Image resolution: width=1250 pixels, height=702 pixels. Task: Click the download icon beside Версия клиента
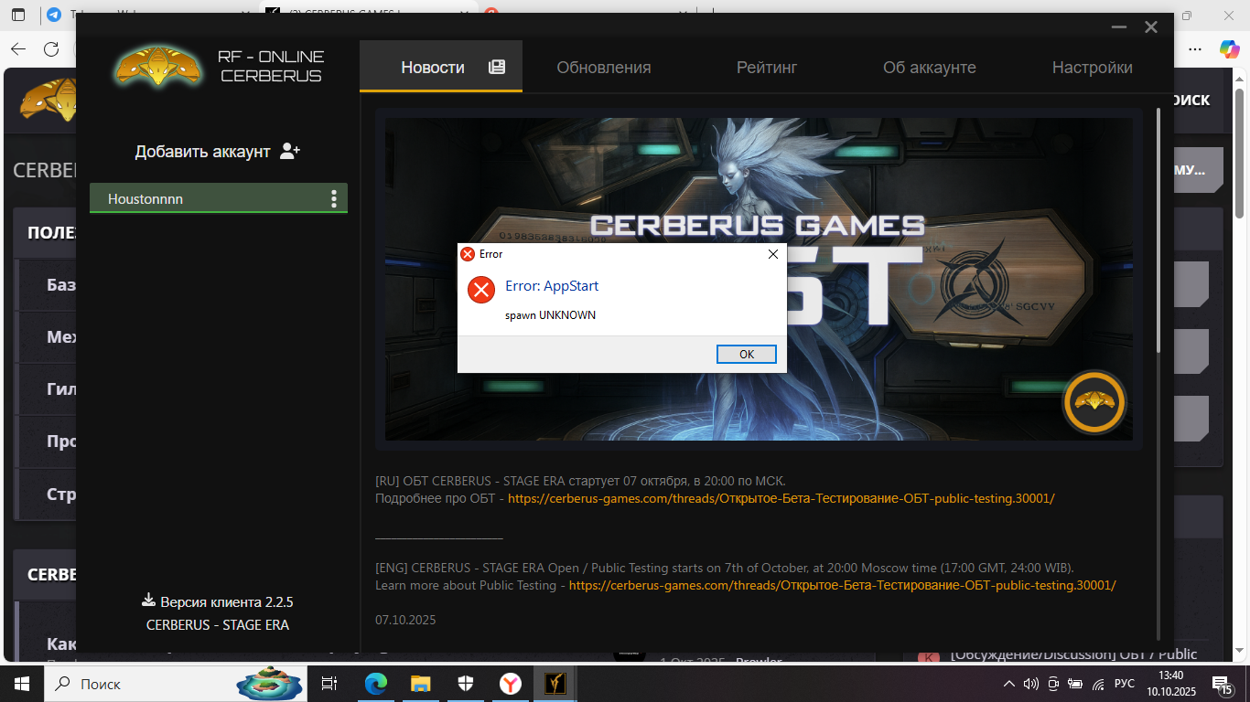(x=148, y=601)
